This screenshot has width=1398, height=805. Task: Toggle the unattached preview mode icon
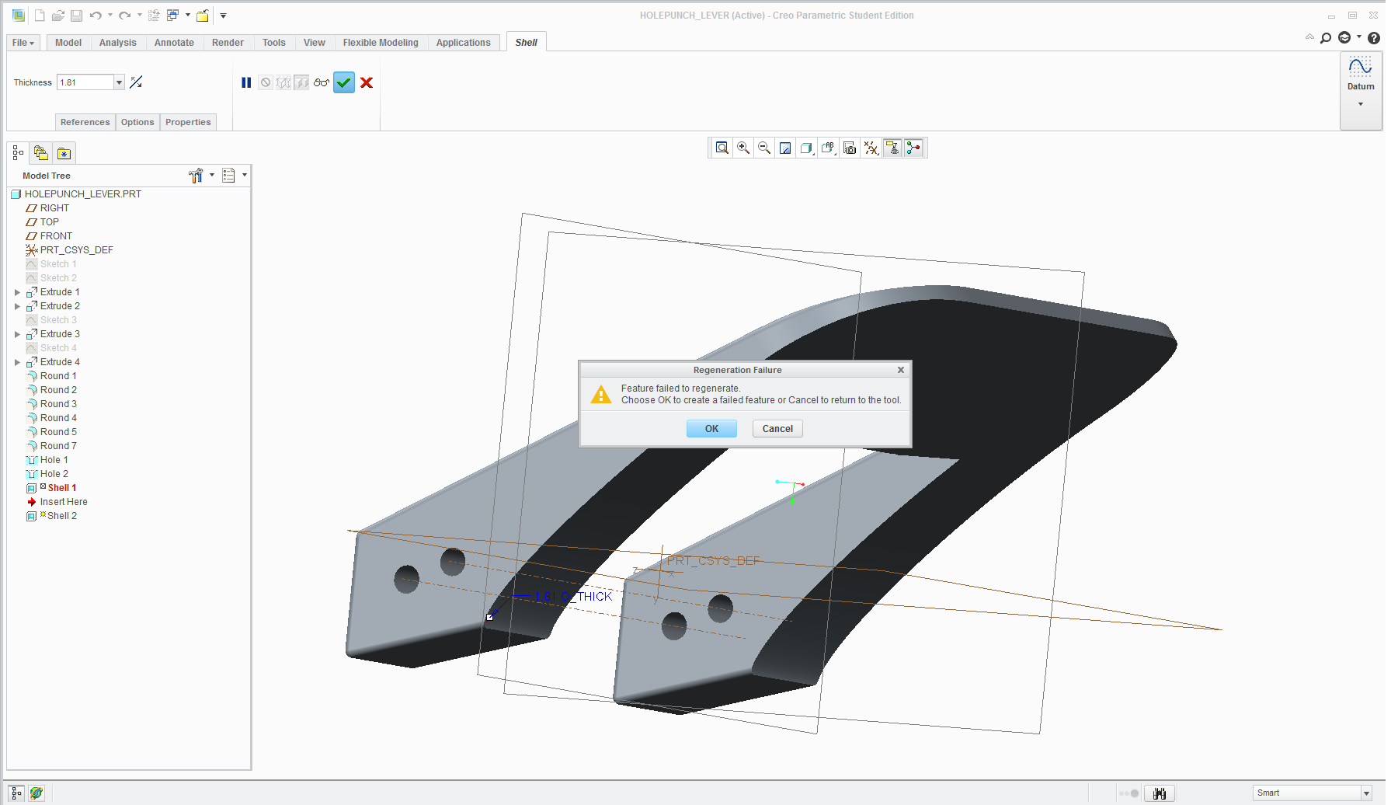(x=283, y=82)
